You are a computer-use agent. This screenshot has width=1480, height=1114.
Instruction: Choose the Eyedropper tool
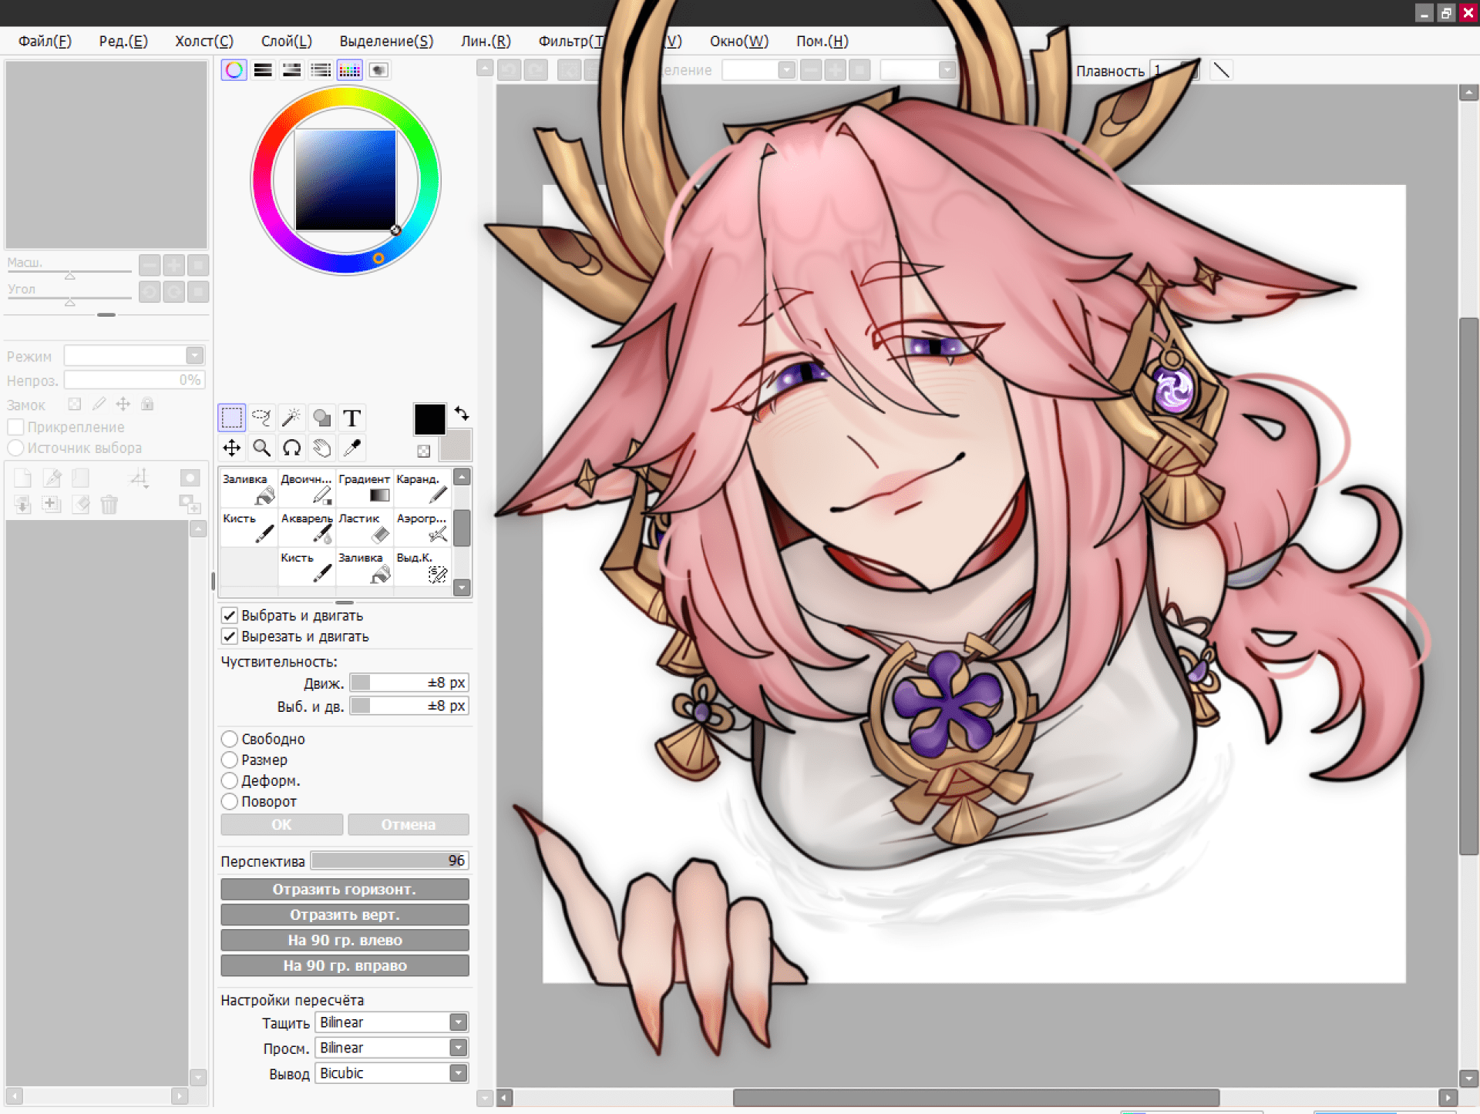(x=351, y=448)
